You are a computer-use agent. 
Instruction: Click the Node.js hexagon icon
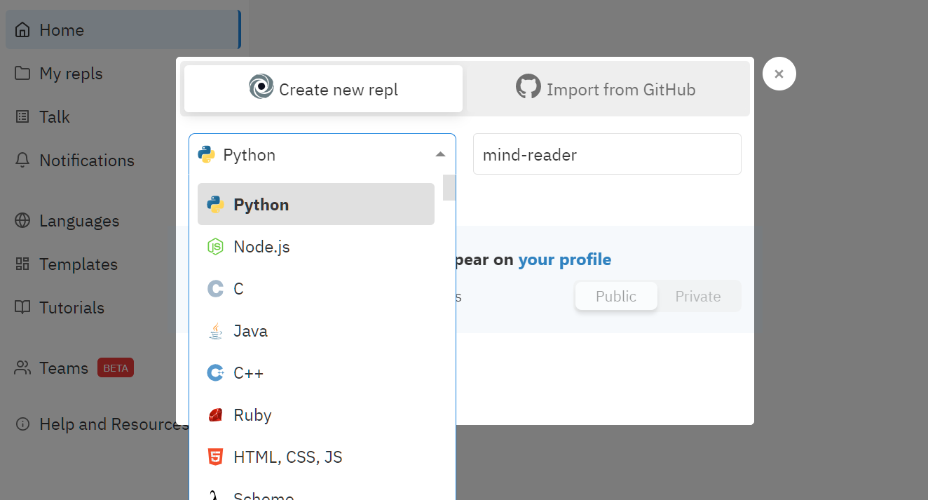pyautogui.click(x=216, y=246)
